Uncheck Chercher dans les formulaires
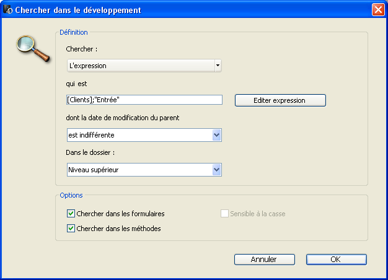 [71, 214]
